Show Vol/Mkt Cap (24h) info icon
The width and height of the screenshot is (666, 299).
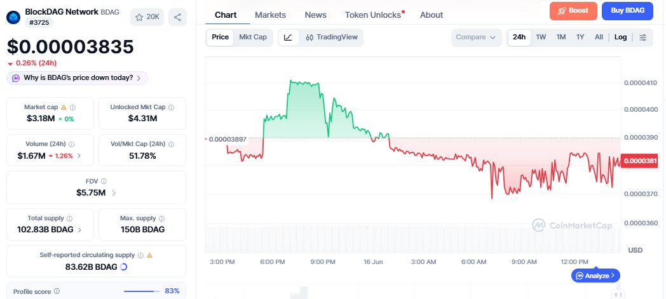pyautogui.click(x=171, y=144)
